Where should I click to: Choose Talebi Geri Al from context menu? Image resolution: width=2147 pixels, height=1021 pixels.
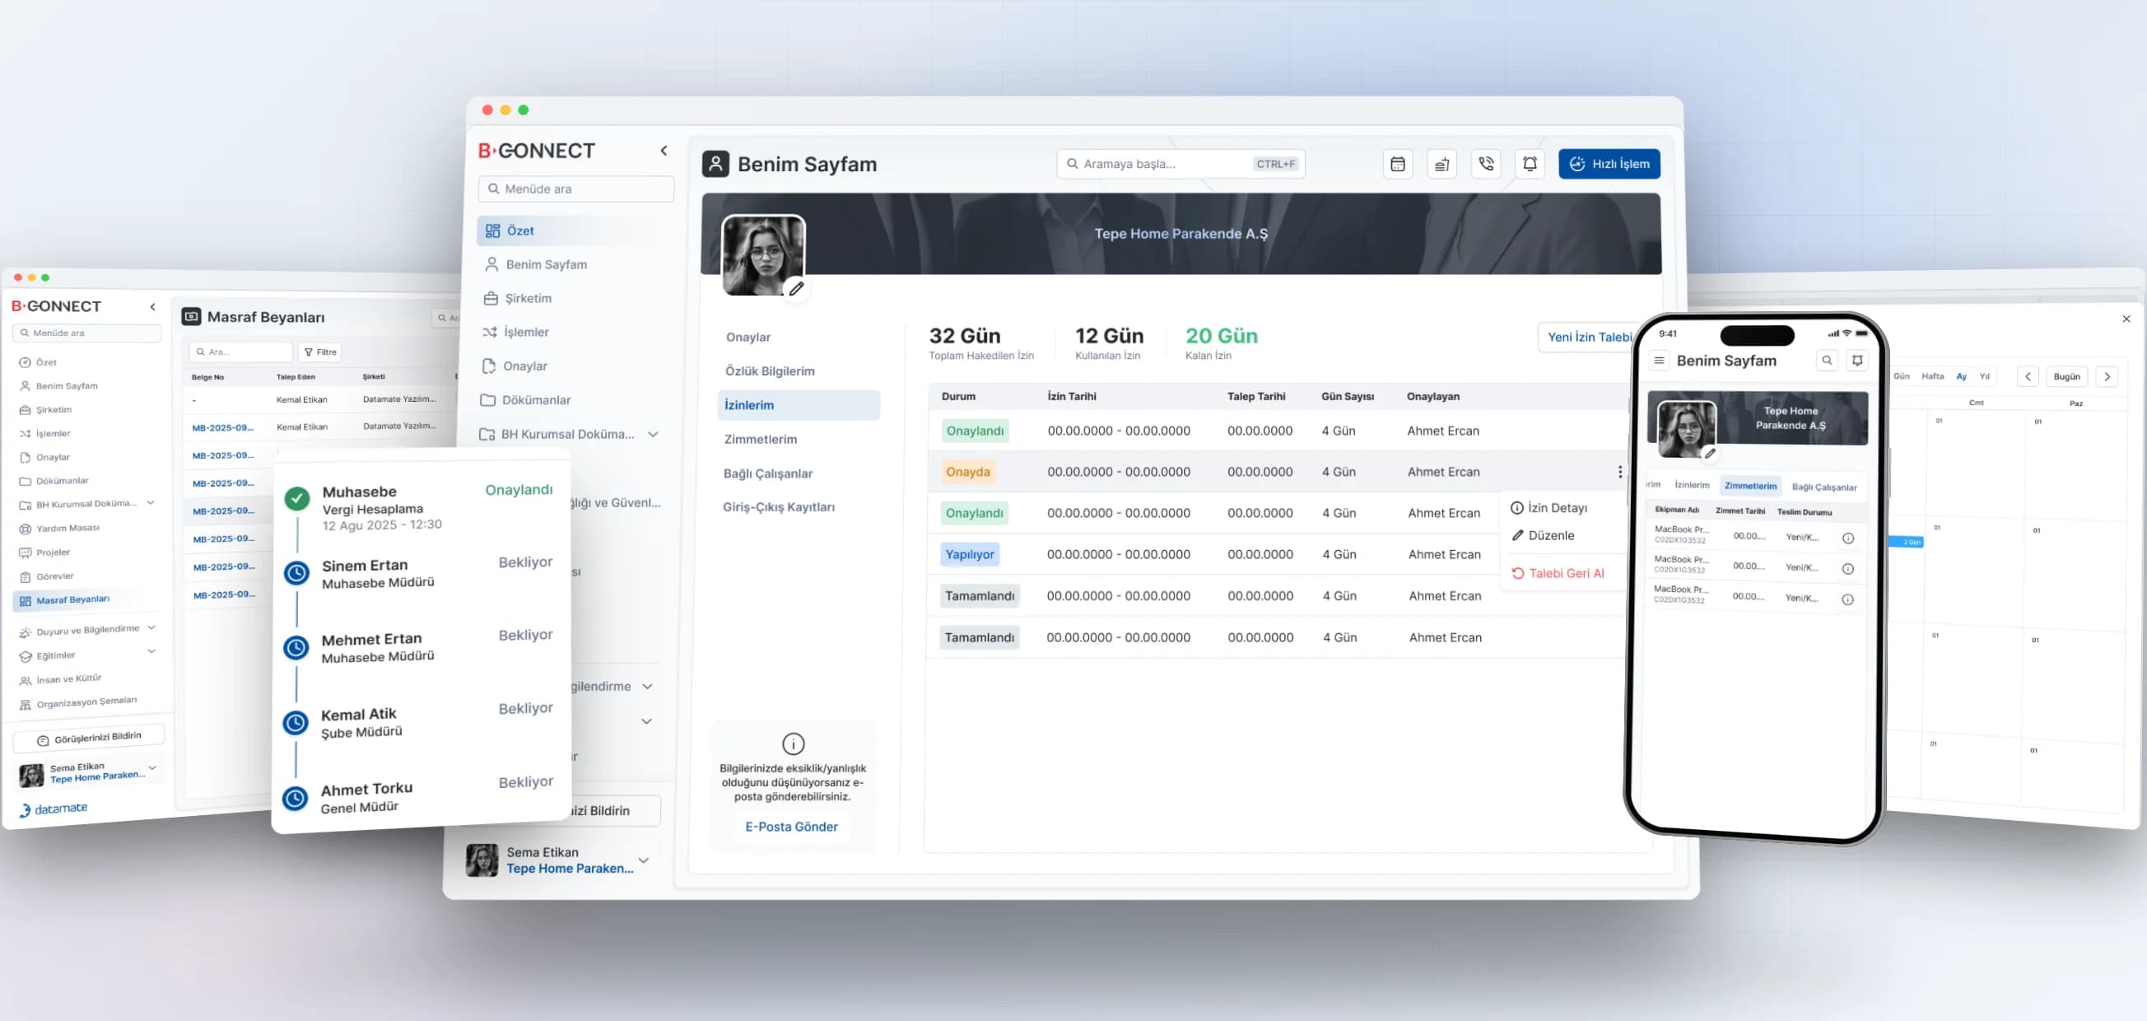point(1558,573)
